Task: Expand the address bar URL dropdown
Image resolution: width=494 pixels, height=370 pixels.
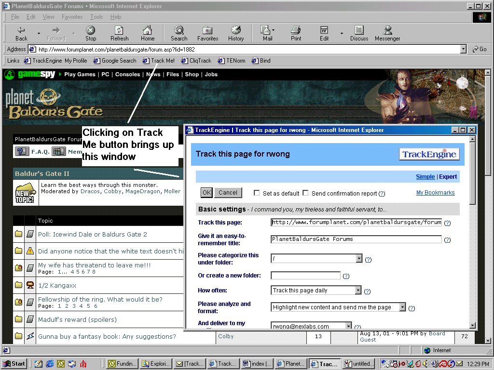Action: (463, 49)
